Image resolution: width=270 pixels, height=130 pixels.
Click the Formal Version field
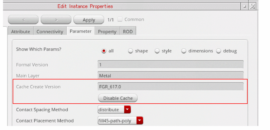[170, 65]
